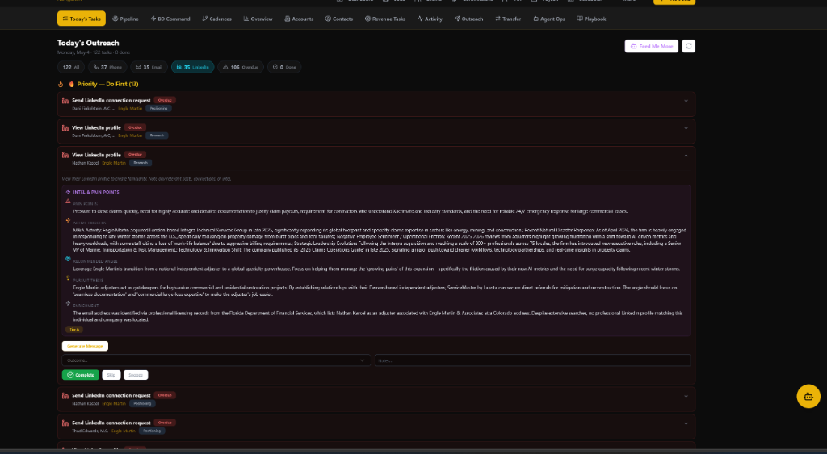Switch to the Pipeline tab

pyautogui.click(x=125, y=19)
